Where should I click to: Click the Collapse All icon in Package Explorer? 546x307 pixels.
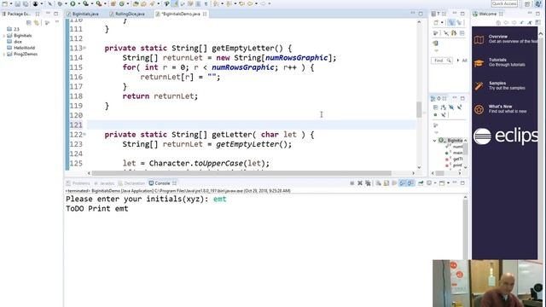pos(28,23)
